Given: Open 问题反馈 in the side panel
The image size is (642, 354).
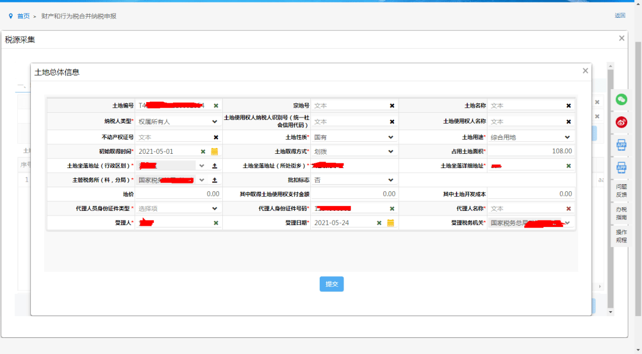Looking at the screenshot, I should 621,190.
